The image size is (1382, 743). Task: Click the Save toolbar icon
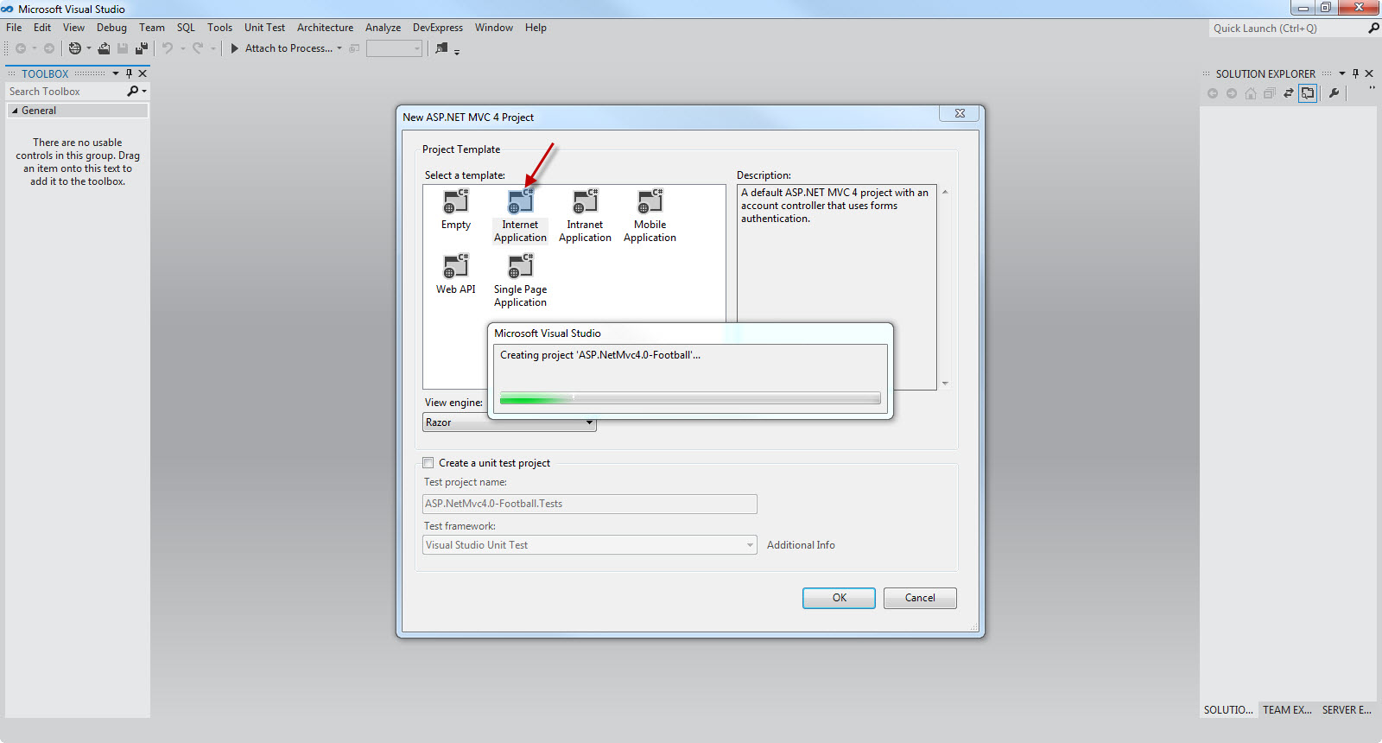123,48
